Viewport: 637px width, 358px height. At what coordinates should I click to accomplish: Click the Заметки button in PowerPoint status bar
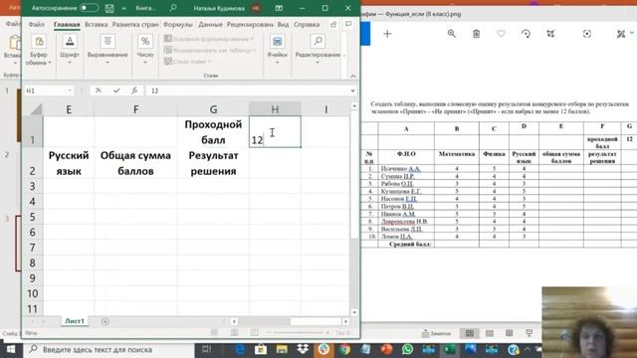[437, 333]
